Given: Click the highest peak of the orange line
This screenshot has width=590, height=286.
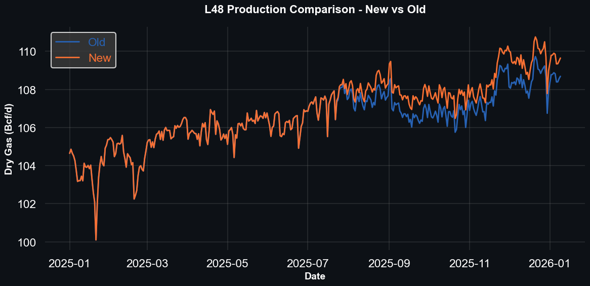Looking at the screenshot, I should [535, 37].
